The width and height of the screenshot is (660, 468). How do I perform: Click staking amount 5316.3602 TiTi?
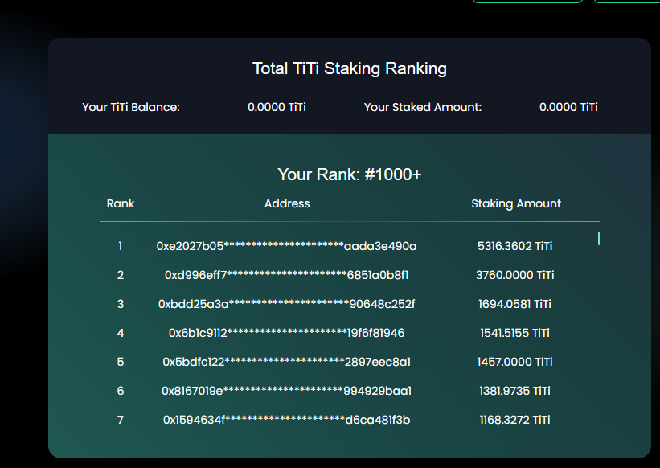tap(514, 246)
